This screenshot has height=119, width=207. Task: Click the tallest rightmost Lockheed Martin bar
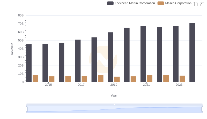point(192,52)
